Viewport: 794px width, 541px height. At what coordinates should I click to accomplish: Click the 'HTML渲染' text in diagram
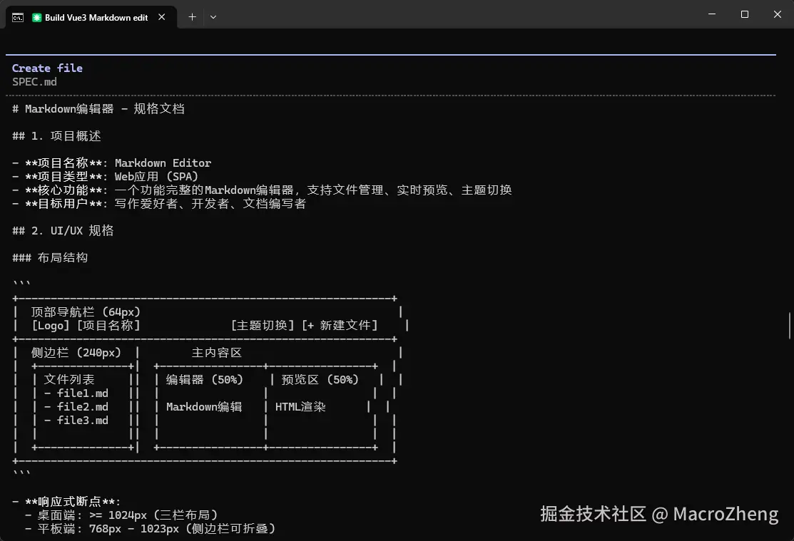click(300, 407)
